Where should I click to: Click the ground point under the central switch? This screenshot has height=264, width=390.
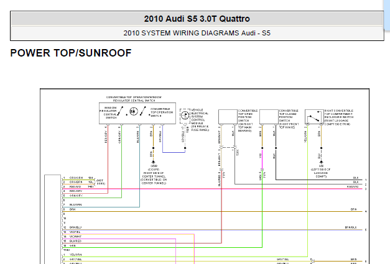(154, 162)
